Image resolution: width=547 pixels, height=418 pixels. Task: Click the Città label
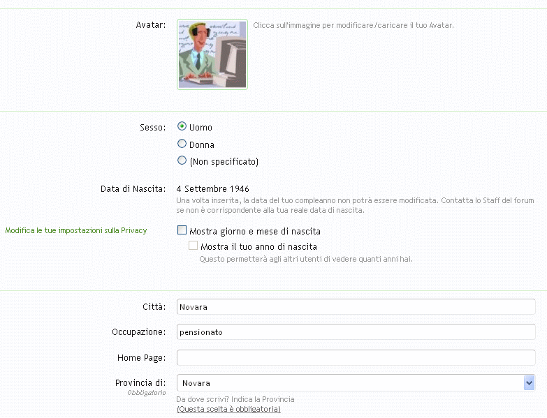click(154, 306)
